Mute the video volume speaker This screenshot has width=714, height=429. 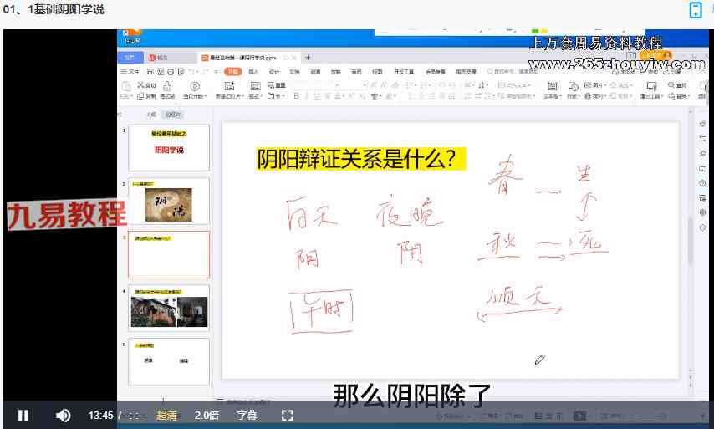coord(63,415)
